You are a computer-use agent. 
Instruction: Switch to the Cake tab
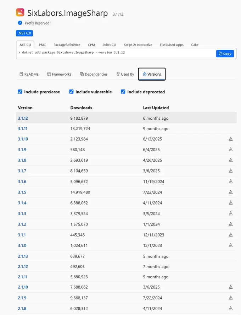click(195, 45)
